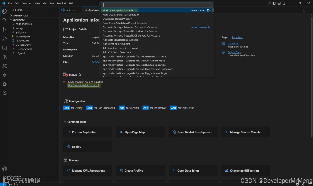Open README.md in the explorer
This screenshot has width=313, height=186.
pos(22,41)
